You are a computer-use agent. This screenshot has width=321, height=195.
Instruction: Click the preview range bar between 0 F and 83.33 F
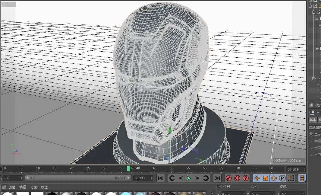78,178
